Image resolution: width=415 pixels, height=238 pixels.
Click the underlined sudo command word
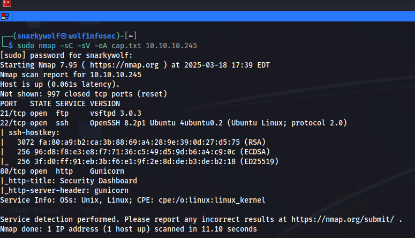26,46
